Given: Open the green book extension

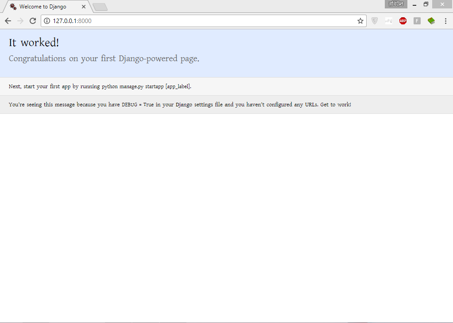Looking at the screenshot, I should point(431,21).
